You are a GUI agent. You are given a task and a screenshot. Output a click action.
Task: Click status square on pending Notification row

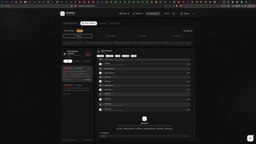point(100,77)
